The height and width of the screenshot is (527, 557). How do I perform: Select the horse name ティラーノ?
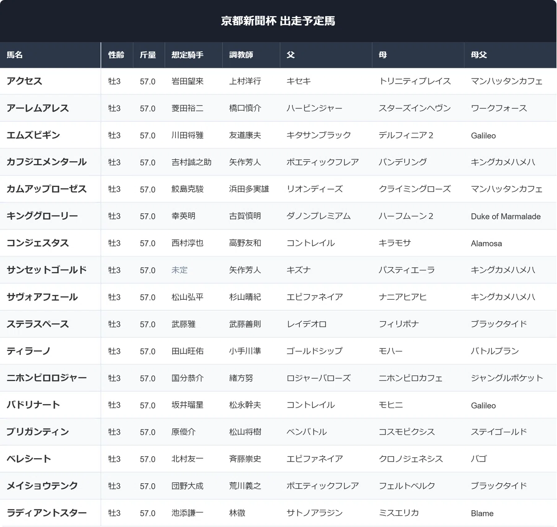[29, 350]
